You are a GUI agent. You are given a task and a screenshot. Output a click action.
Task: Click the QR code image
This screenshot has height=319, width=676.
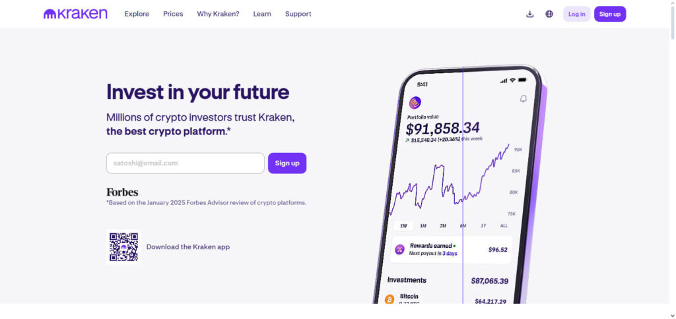(123, 246)
